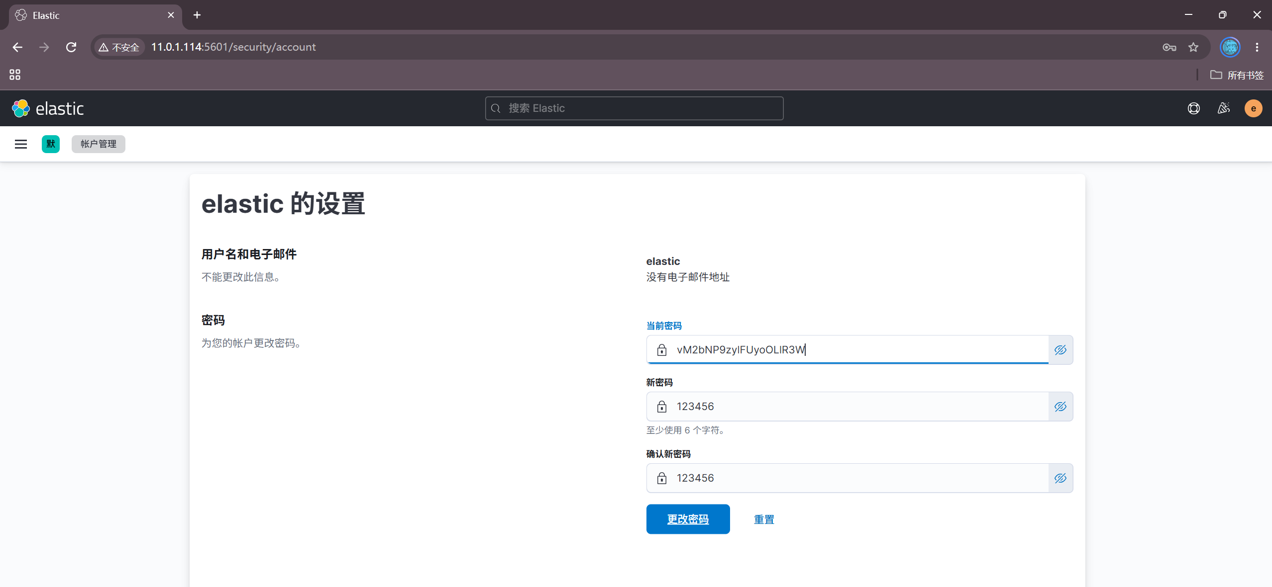1272x587 pixels.
Task: Click the 帐户管理 breadcrumb
Action: tap(99, 144)
